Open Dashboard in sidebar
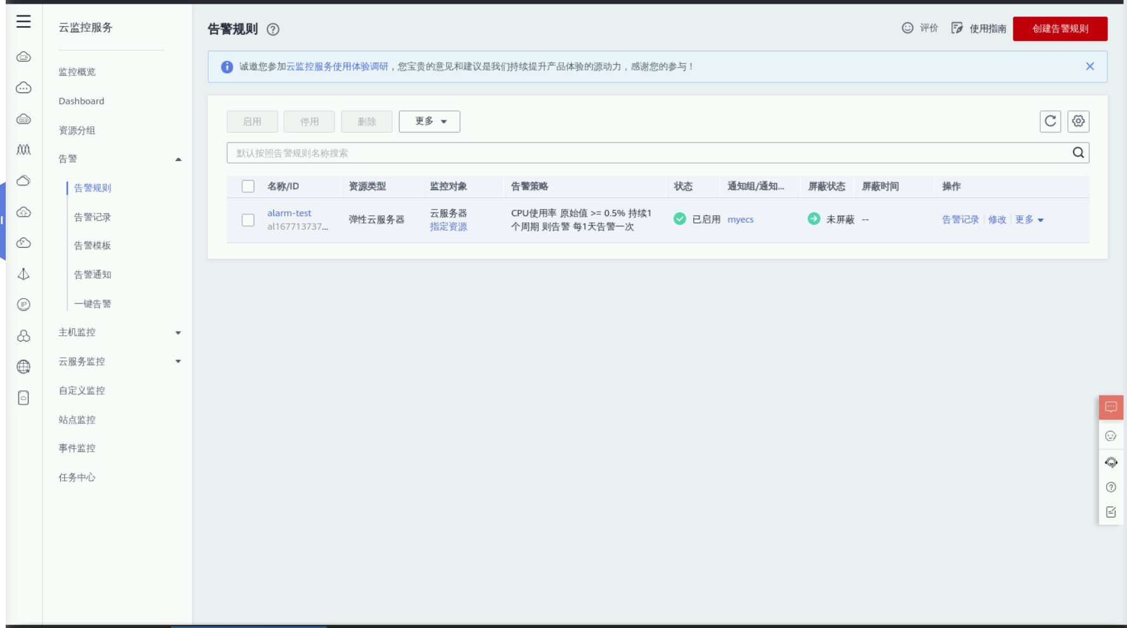This screenshot has width=1127, height=628. tap(81, 101)
